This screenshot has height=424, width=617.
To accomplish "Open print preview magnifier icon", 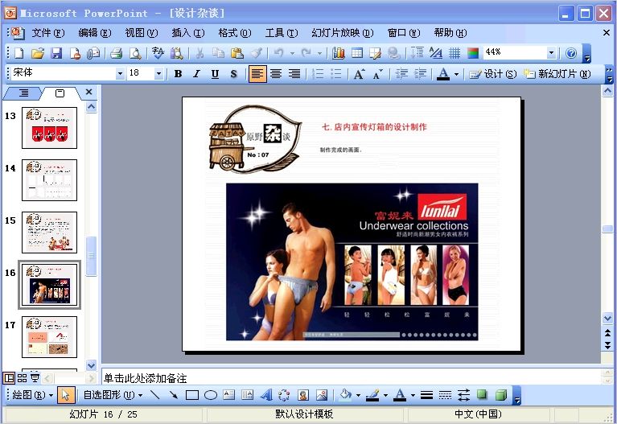I will point(135,53).
